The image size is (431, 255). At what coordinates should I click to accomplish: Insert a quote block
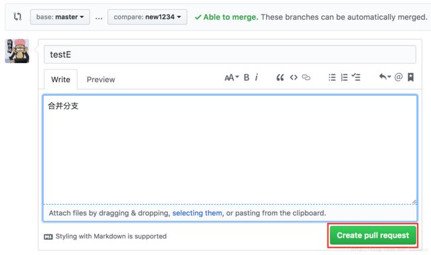280,77
